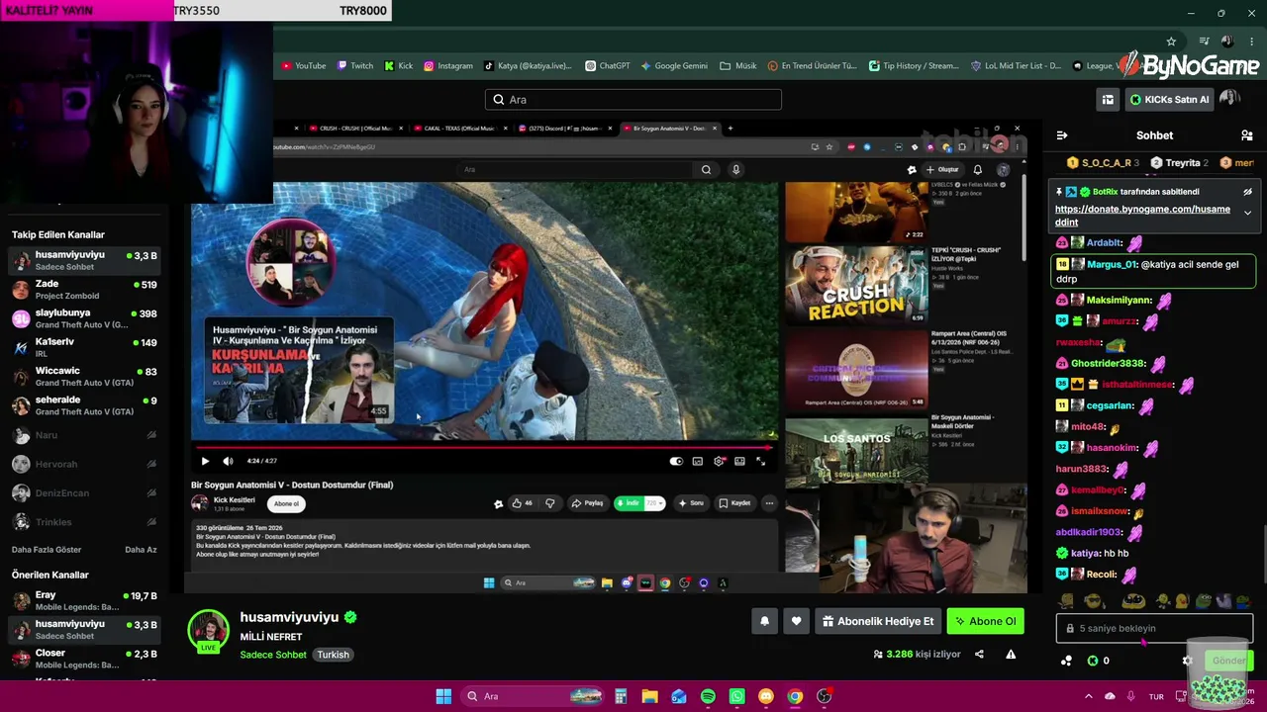Open YouTube player settings gear
Screen dimensions: 1267x712
pos(720,461)
